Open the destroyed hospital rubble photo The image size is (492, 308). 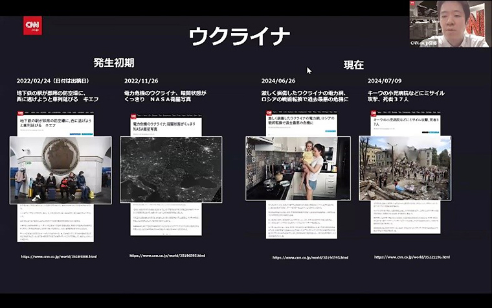click(x=405, y=168)
